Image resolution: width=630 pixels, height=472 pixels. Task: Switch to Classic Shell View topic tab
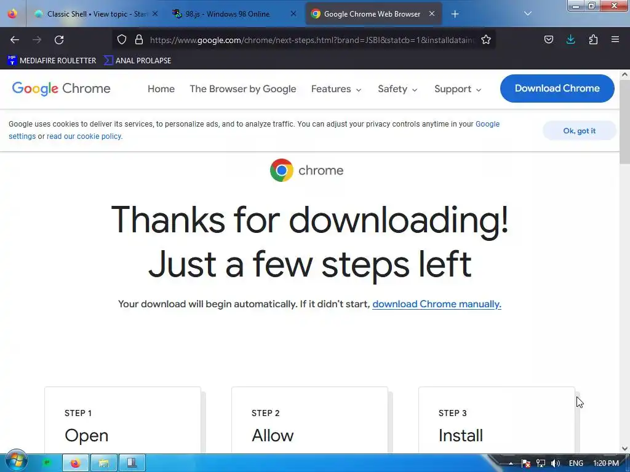pyautogui.click(x=97, y=14)
